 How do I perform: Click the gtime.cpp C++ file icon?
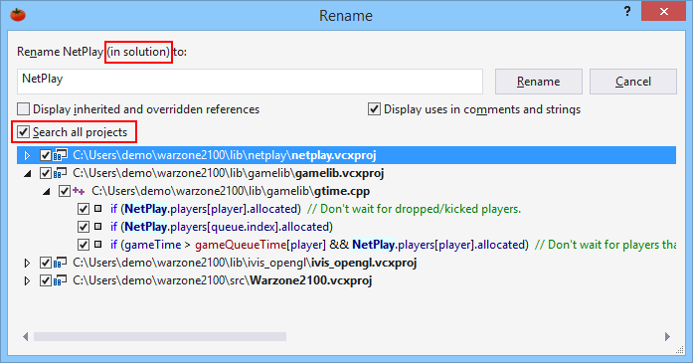pyautogui.click(x=79, y=191)
